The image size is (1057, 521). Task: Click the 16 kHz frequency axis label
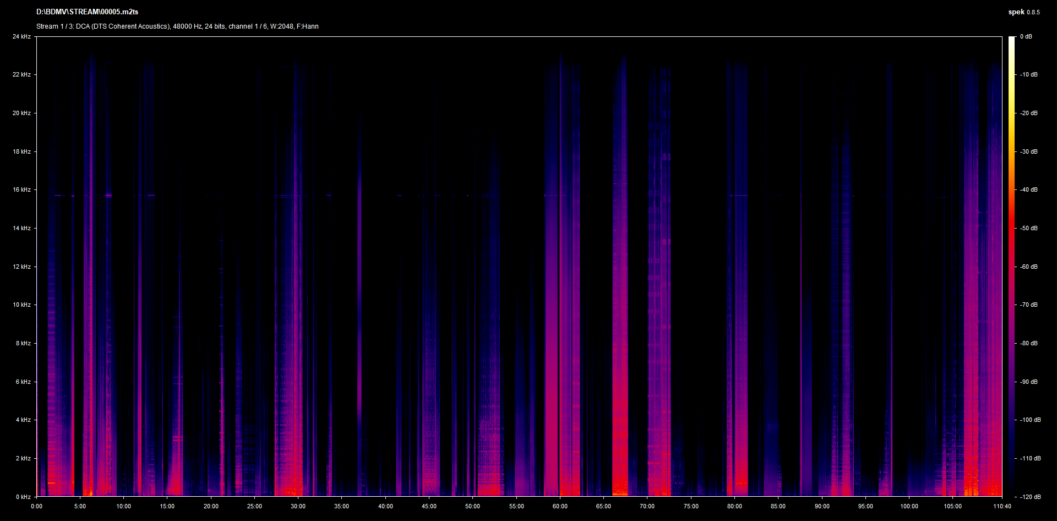tap(21, 190)
